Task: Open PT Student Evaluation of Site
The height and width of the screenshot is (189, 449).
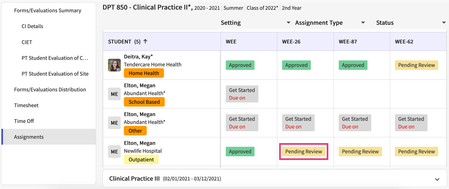Action: coord(55,74)
